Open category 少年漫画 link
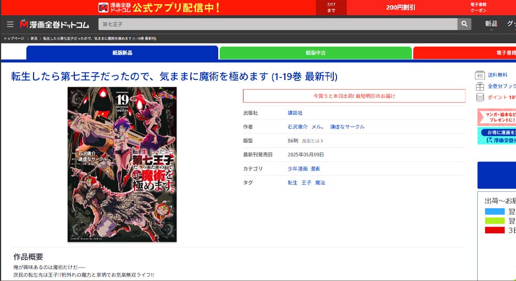The width and height of the screenshot is (516, 281). (x=298, y=169)
